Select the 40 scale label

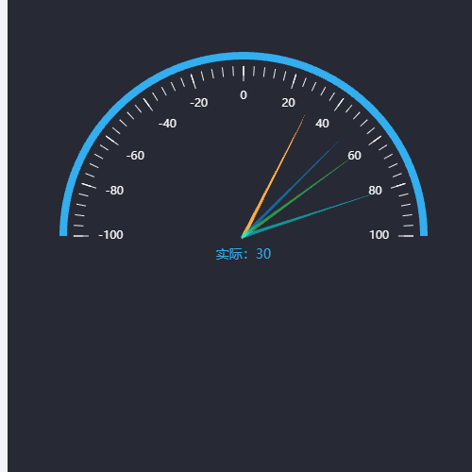[322, 124]
